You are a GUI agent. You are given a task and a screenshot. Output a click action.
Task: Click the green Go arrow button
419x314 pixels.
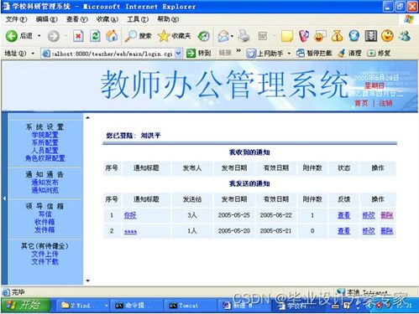click(191, 53)
